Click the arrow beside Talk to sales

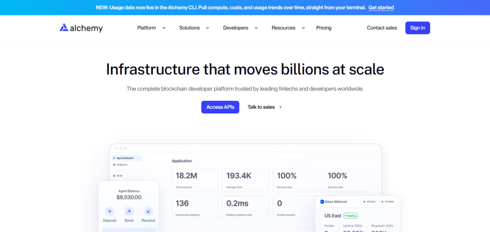coord(280,107)
